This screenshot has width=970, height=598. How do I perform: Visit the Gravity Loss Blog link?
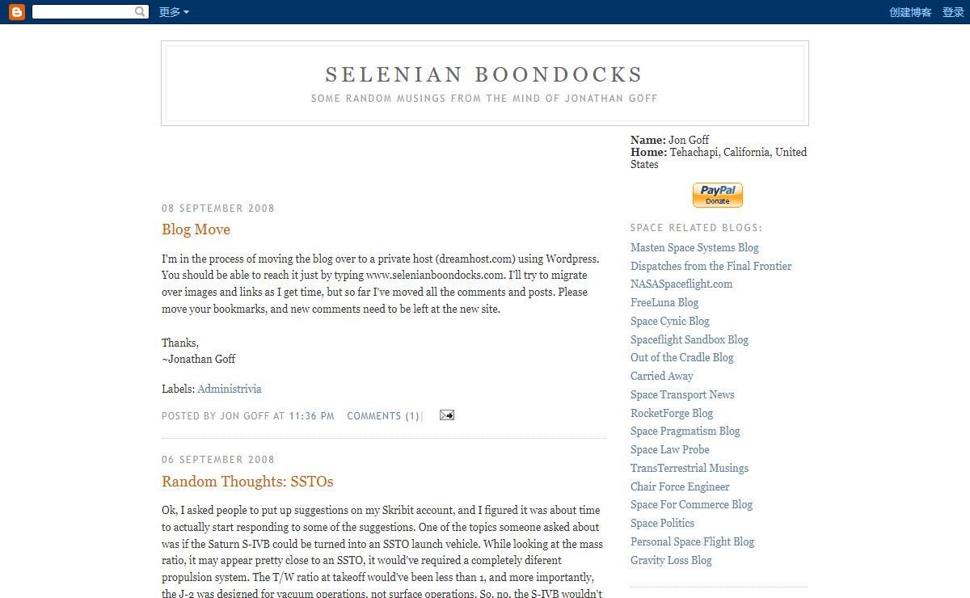671,561
